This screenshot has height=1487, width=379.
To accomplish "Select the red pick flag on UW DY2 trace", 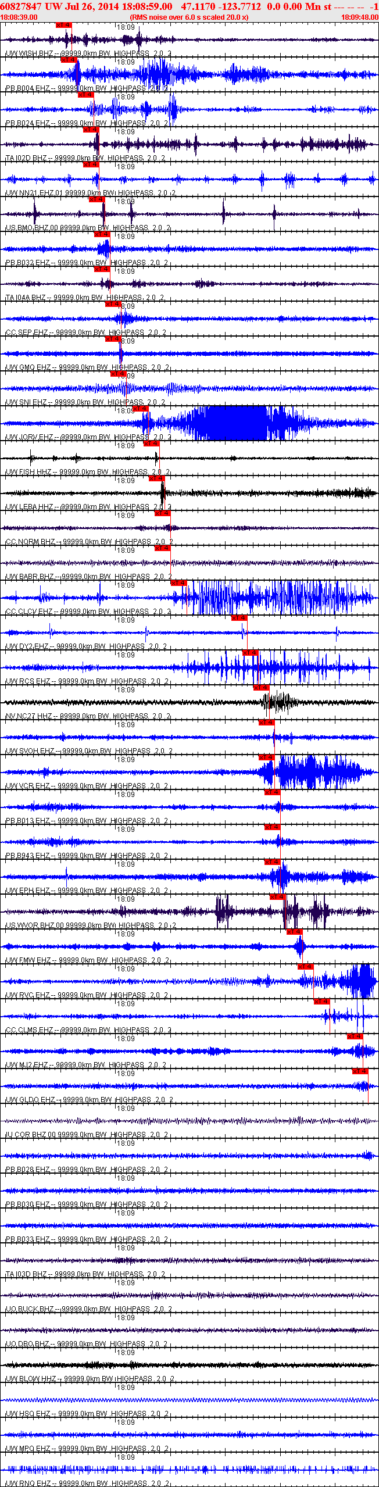I will pyautogui.click(x=239, y=617).
